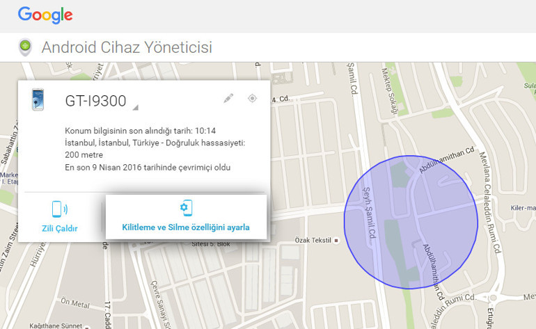The image size is (536, 329).
Task: Click the Samsung phone thumbnail image
Action: coord(38,99)
